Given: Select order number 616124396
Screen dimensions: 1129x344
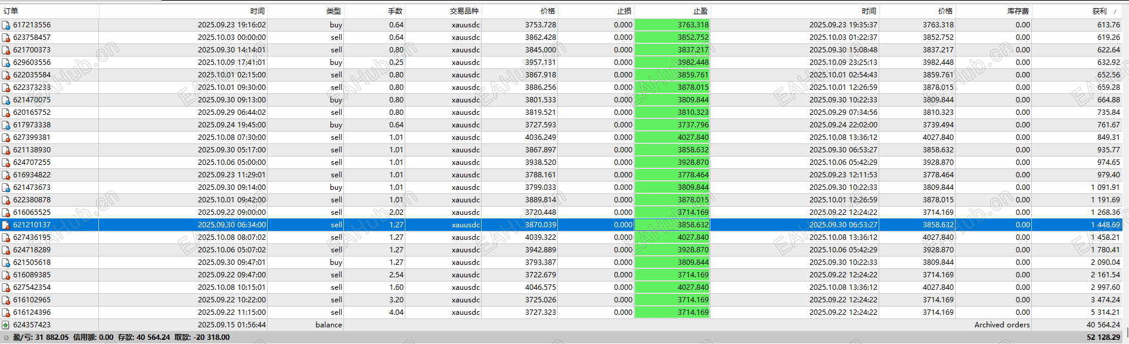Looking at the screenshot, I should tap(32, 312).
